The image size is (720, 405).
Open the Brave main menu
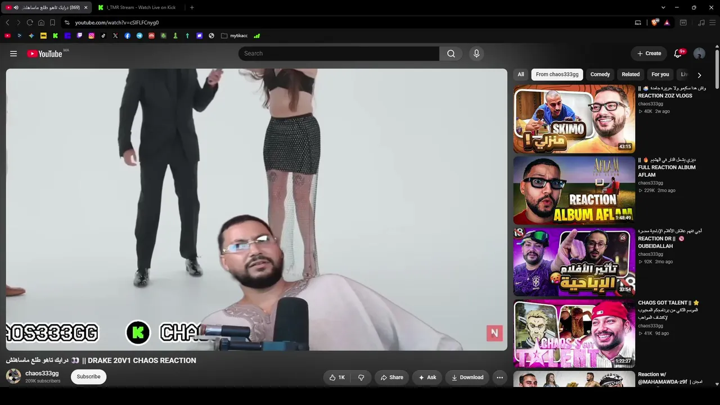[712, 22]
